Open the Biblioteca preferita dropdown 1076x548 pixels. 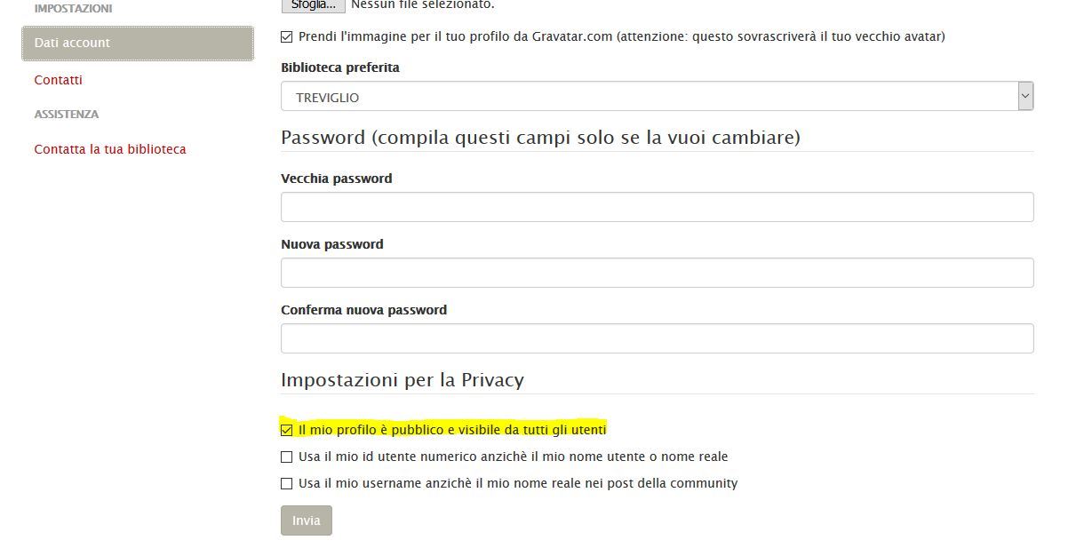point(658,96)
